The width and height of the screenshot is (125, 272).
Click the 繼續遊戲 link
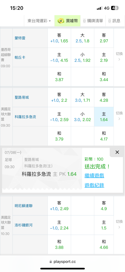pyautogui.click(x=94, y=175)
